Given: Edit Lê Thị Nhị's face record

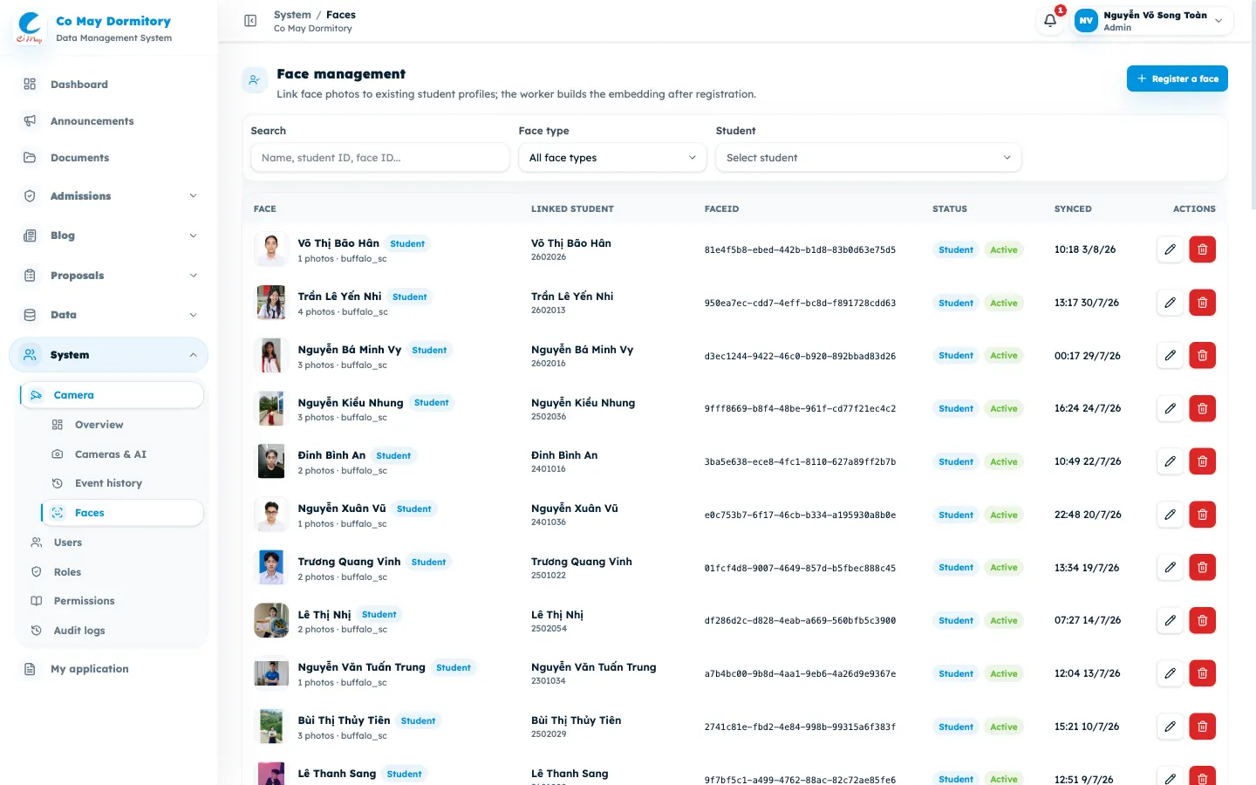Looking at the screenshot, I should coord(1170,620).
